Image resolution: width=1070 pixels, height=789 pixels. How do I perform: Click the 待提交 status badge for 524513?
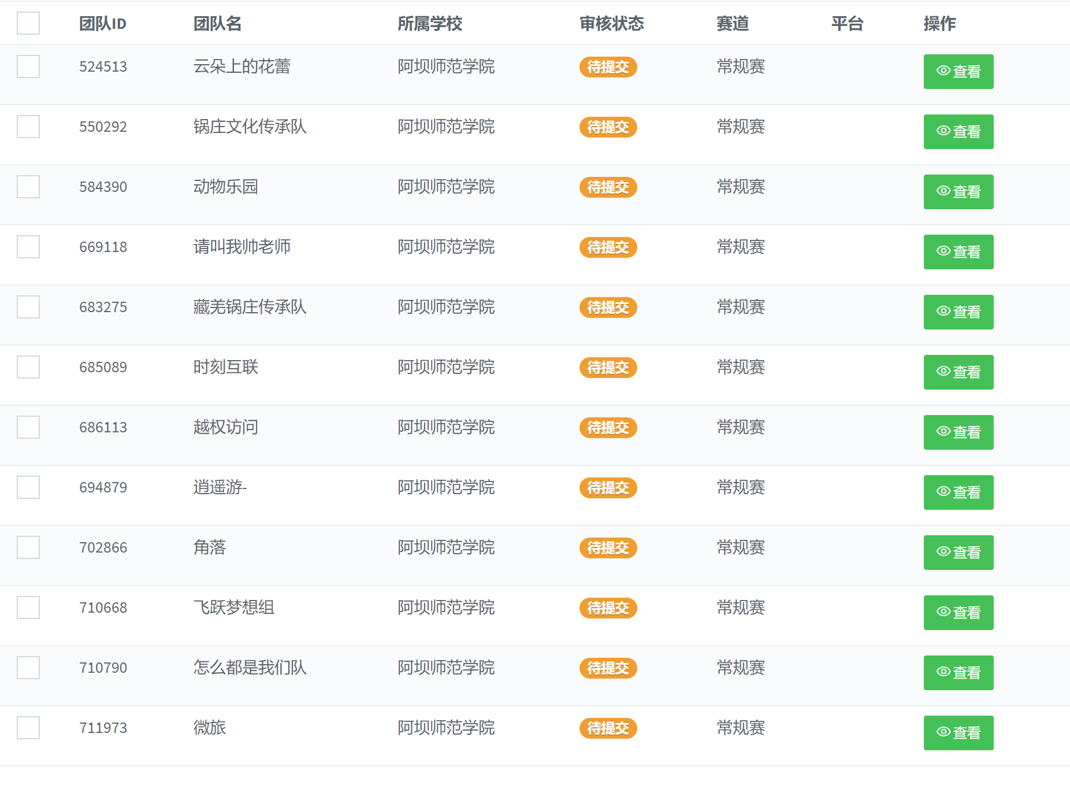(x=608, y=67)
